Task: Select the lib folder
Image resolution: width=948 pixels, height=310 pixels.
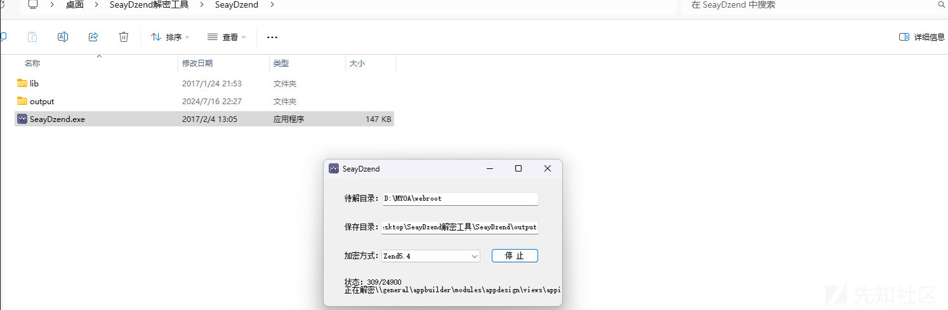Action: (x=204, y=83)
